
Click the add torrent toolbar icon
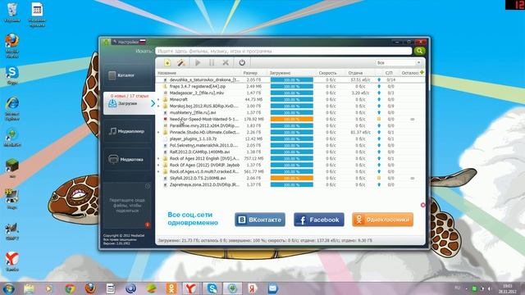click(x=167, y=62)
